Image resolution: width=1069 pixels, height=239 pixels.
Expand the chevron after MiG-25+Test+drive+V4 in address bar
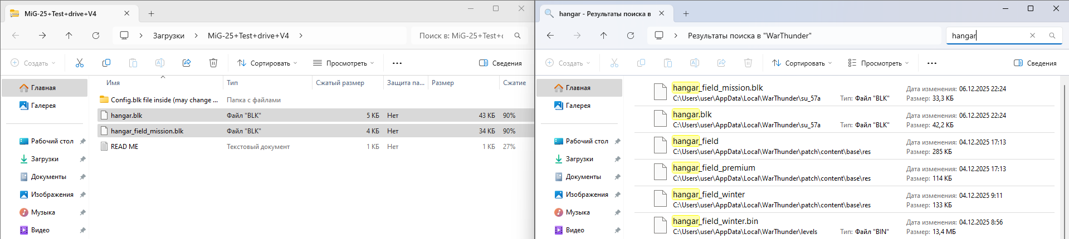pyautogui.click(x=301, y=36)
